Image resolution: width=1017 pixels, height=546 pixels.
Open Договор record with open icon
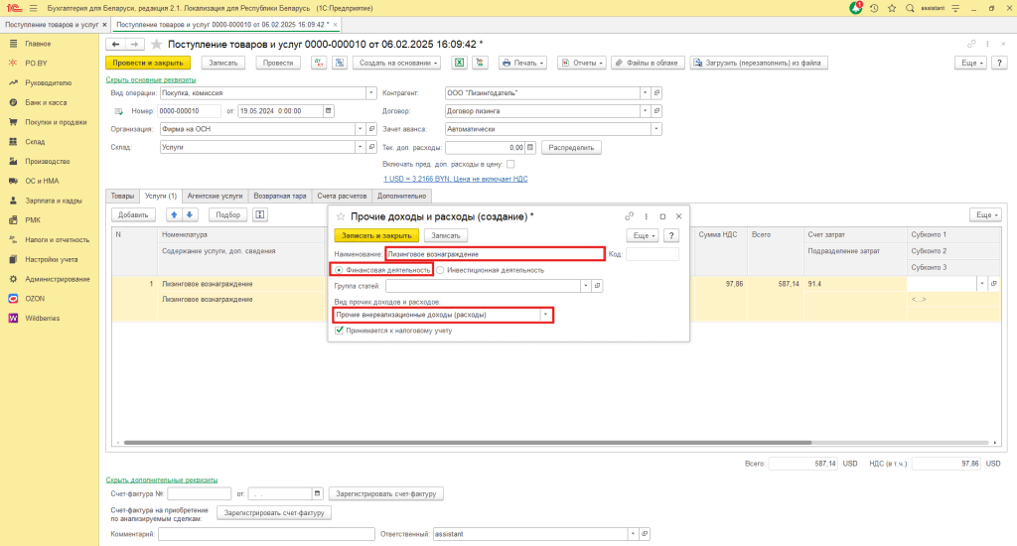pyautogui.click(x=656, y=111)
